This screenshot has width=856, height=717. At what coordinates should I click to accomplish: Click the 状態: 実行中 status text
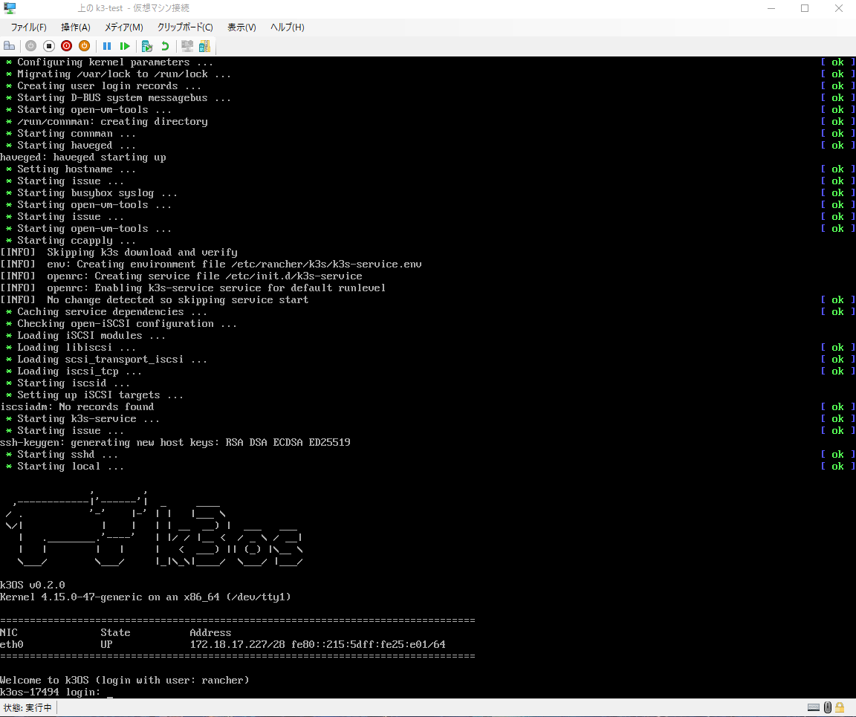click(27, 708)
